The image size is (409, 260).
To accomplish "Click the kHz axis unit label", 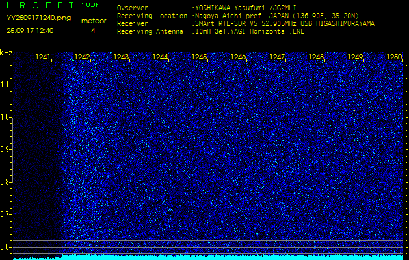I will pos(6,53).
